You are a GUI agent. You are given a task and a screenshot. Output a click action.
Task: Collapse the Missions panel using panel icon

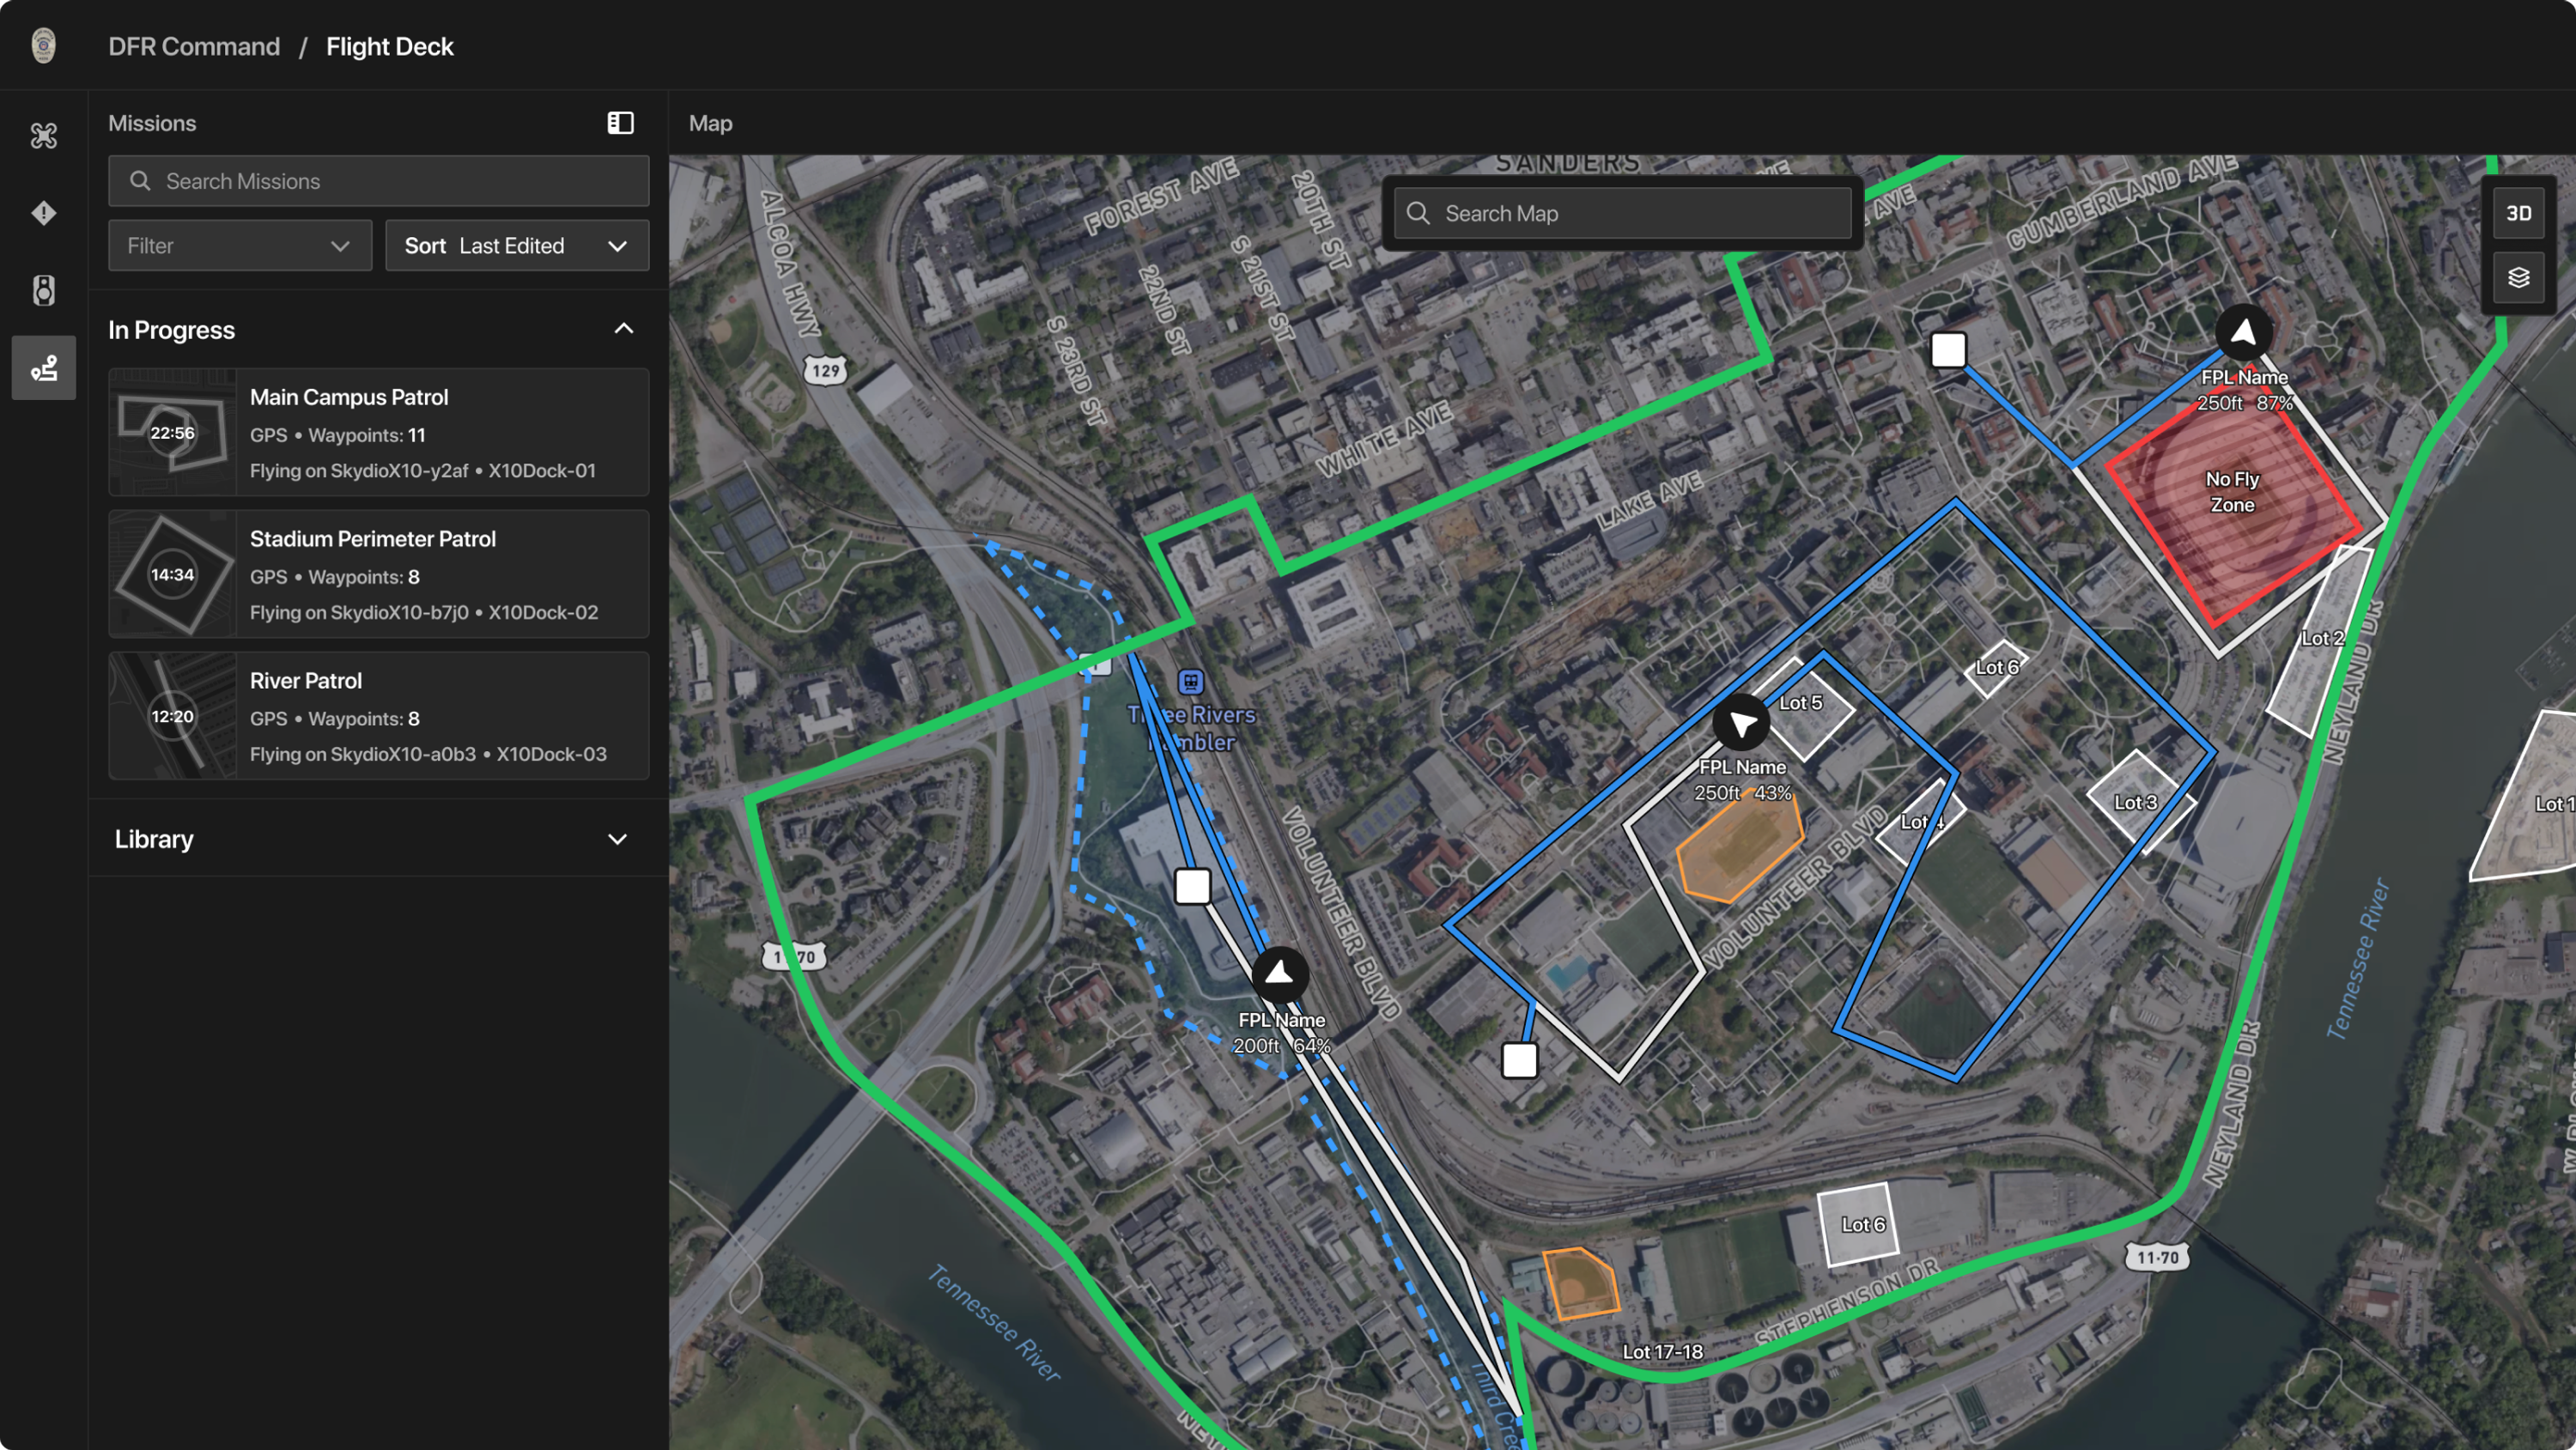click(x=620, y=123)
